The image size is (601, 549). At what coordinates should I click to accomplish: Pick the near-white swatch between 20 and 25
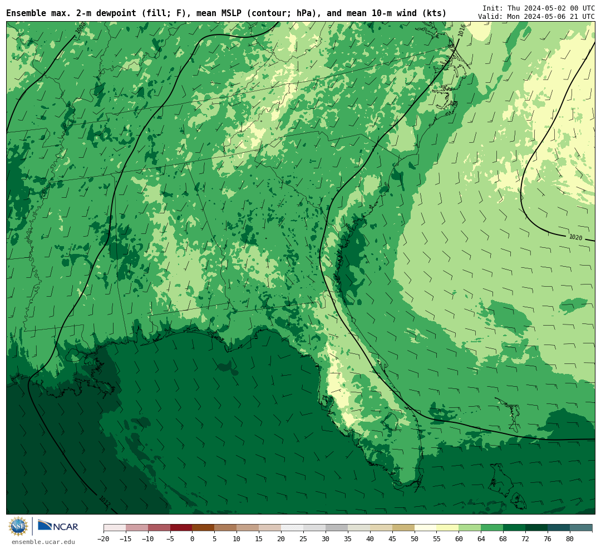[x=293, y=527]
